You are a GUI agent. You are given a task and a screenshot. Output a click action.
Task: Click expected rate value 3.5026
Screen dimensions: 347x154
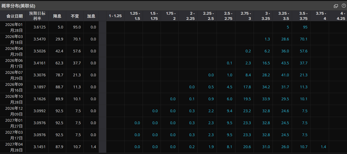coord(40,51)
